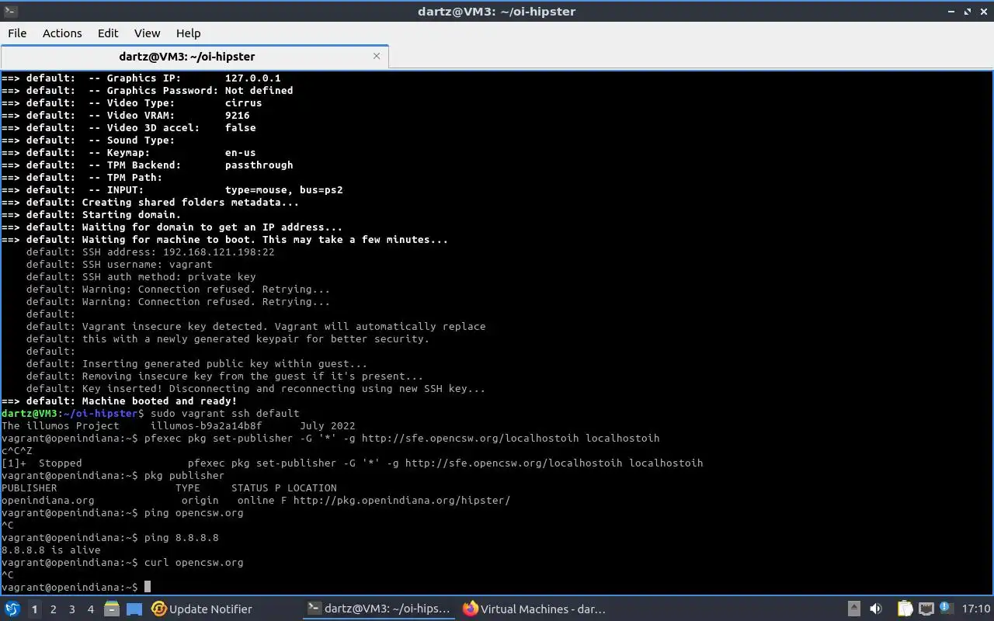
Task: Click the '8.8.8.8 is alive' output
Action: pyautogui.click(x=51, y=550)
